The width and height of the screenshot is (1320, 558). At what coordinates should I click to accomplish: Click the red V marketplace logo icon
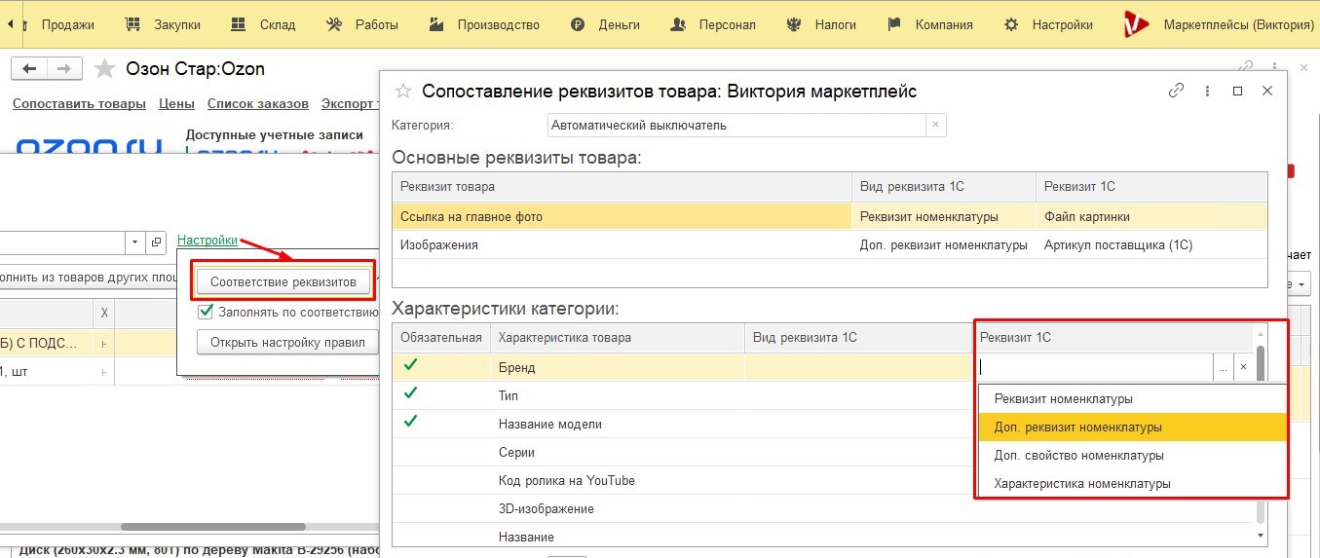(1135, 24)
